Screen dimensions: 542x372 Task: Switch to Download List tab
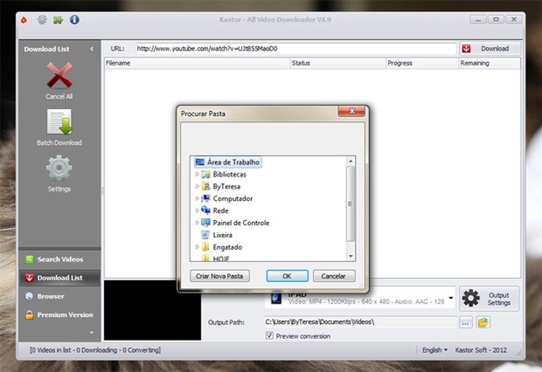(x=59, y=278)
